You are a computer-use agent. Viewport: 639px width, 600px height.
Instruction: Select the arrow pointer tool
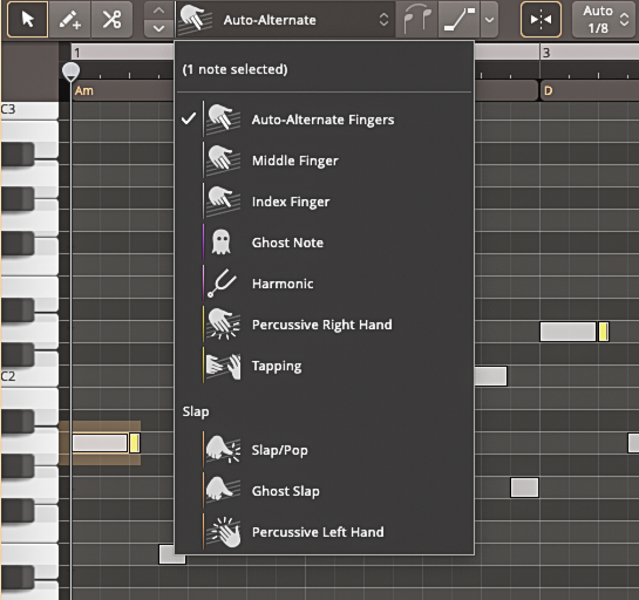tap(28, 20)
